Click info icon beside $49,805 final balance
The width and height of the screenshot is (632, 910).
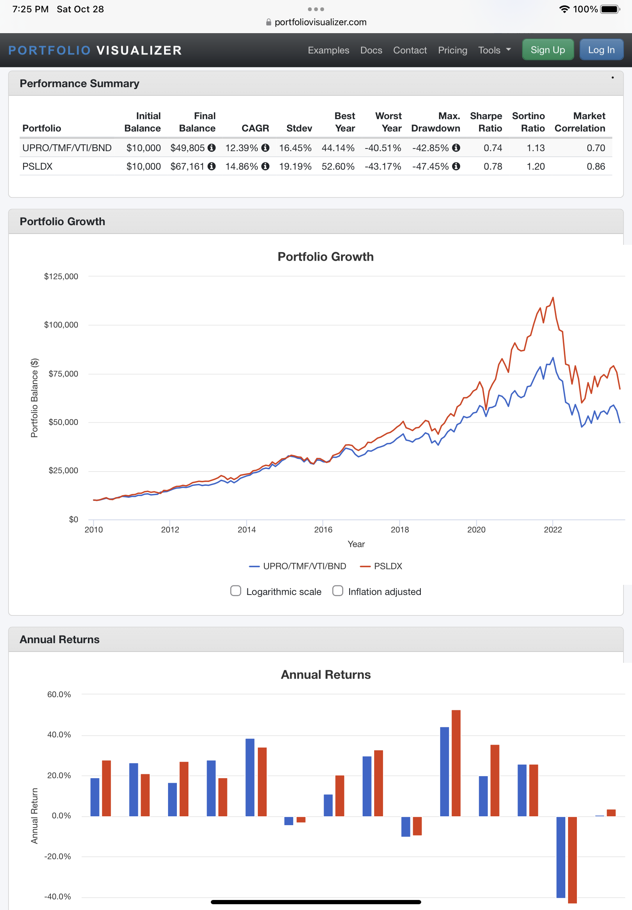[212, 148]
